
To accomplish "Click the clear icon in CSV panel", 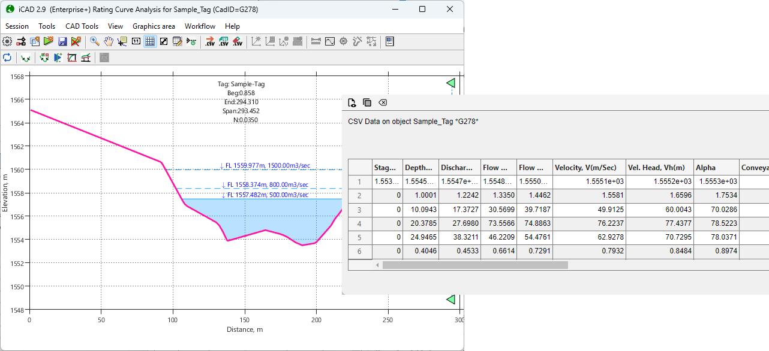I will 383,102.
